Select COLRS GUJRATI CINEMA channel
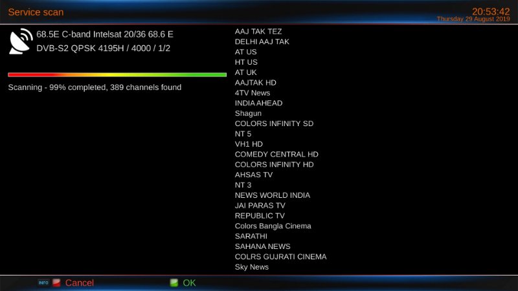Image resolution: width=518 pixels, height=291 pixels. click(280, 257)
